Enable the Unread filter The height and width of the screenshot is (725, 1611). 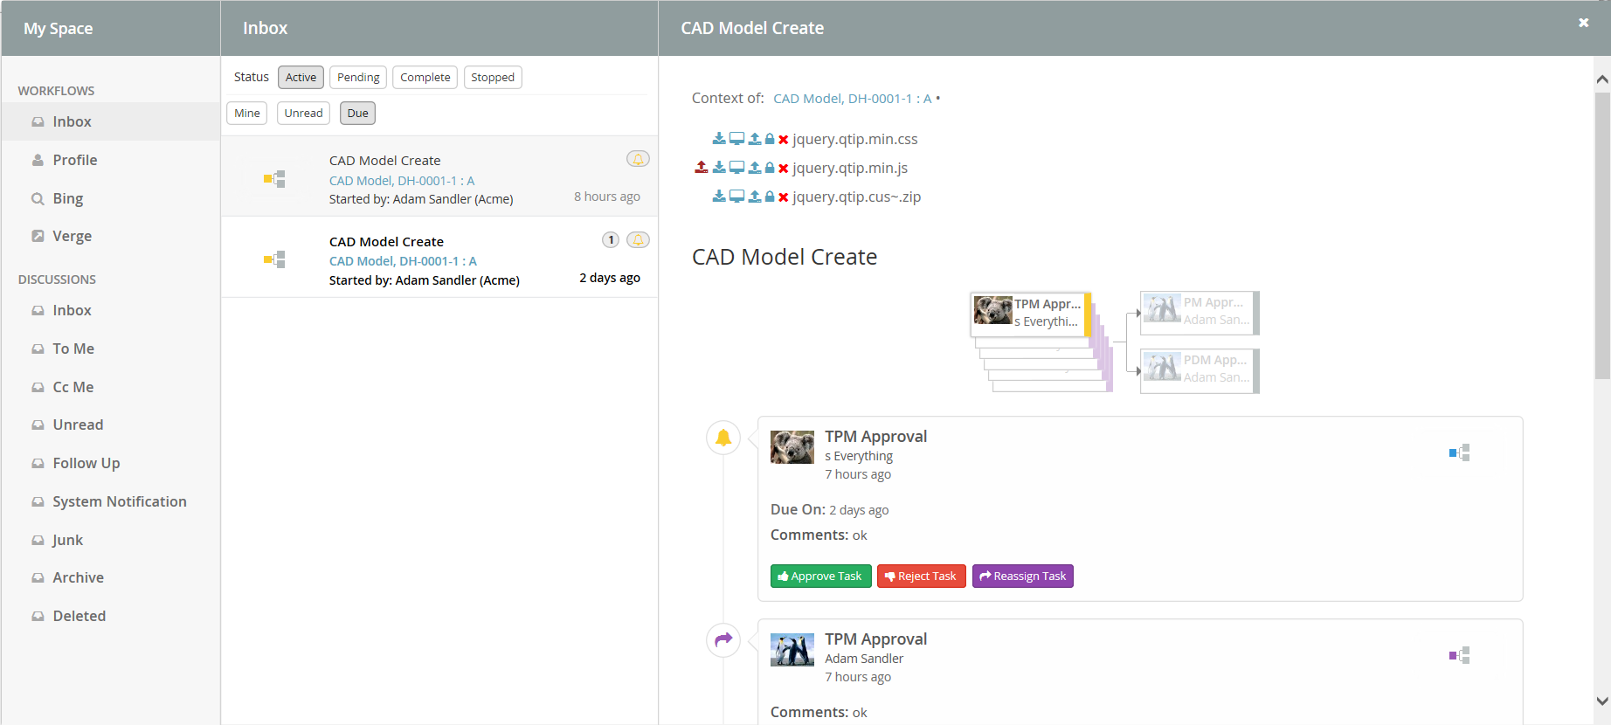[x=303, y=114]
